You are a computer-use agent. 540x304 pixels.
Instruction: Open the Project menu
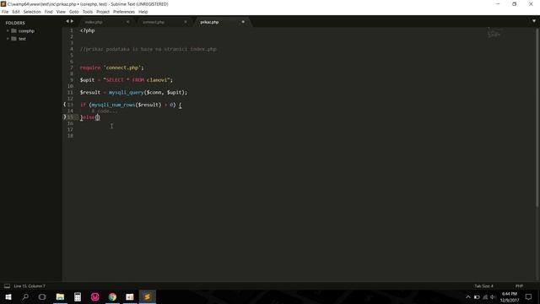pos(103,12)
